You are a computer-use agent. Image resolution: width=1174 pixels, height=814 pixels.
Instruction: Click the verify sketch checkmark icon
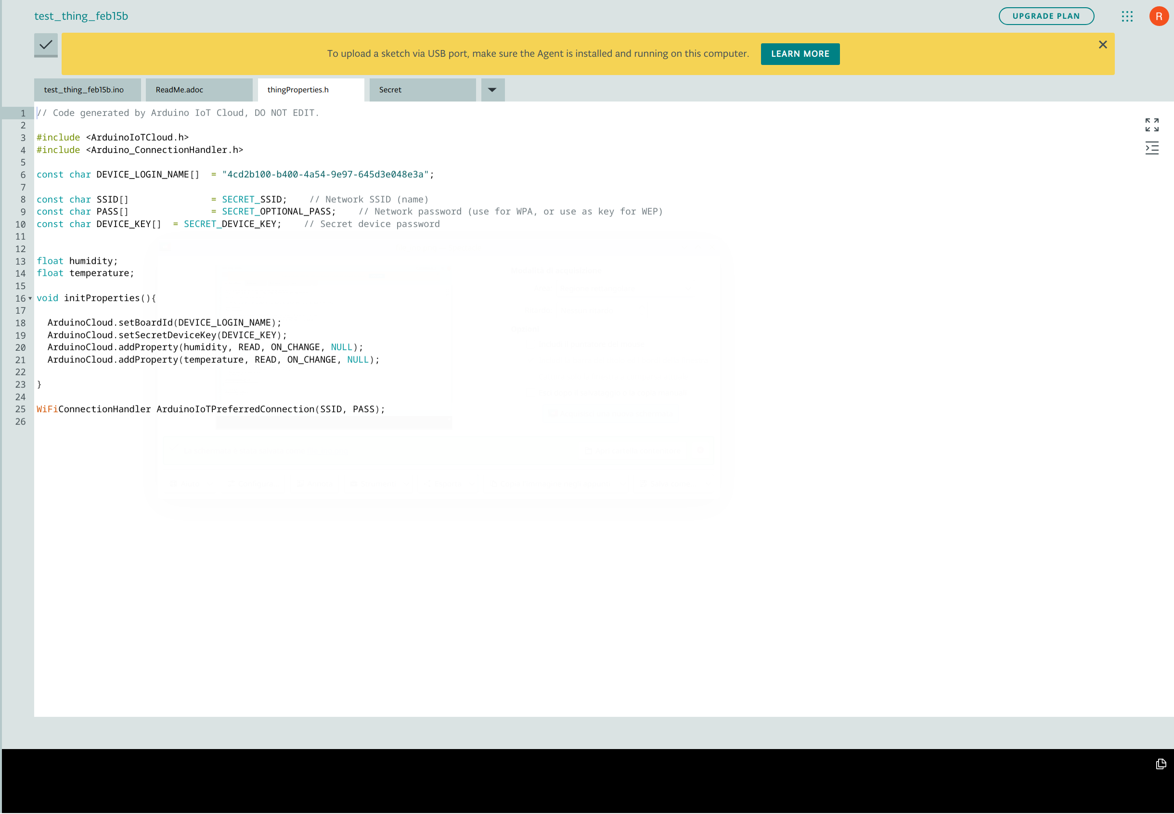point(46,45)
